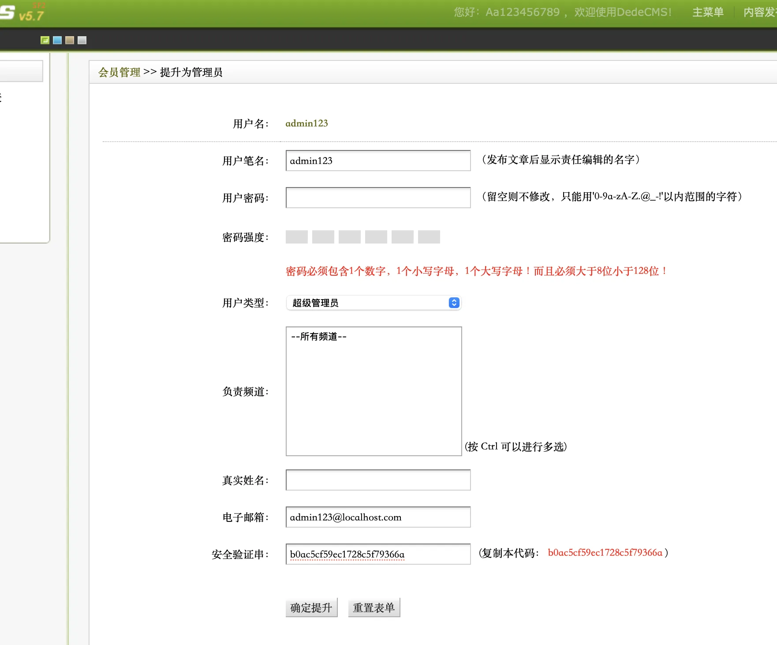Focus the 用户密码 password field
The width and height of the screenshot is (777, 645).
(378, 198)
